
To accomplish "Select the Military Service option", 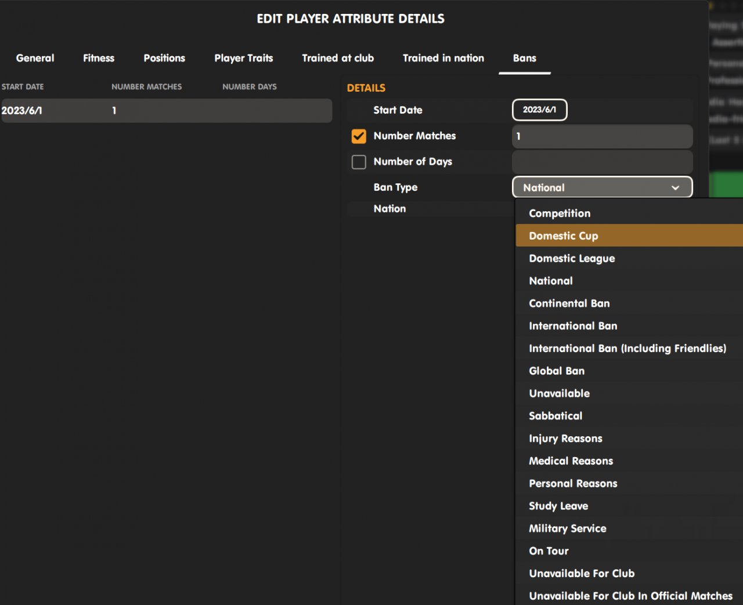I will coord(567,528).
